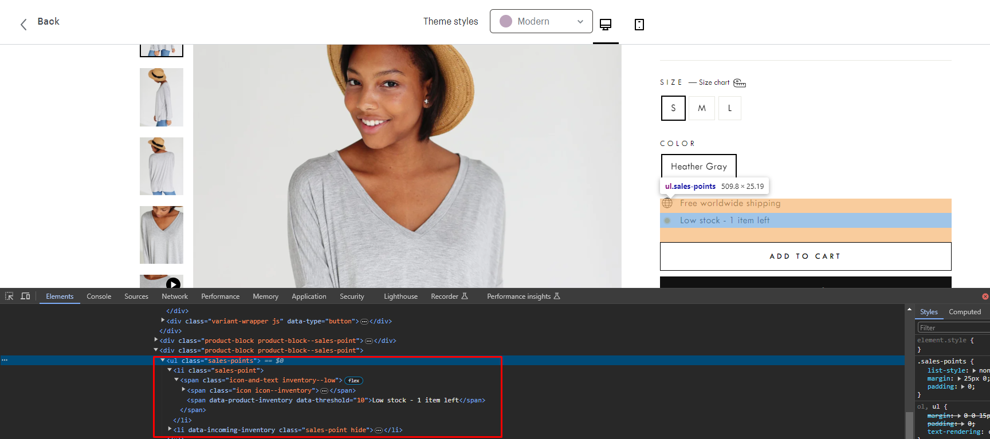990x439 pixels.
Task: Play the product video thumbnail
Action: pos(173,284)
